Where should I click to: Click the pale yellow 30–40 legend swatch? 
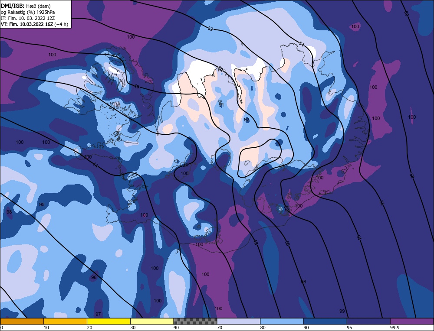[152, 321]
